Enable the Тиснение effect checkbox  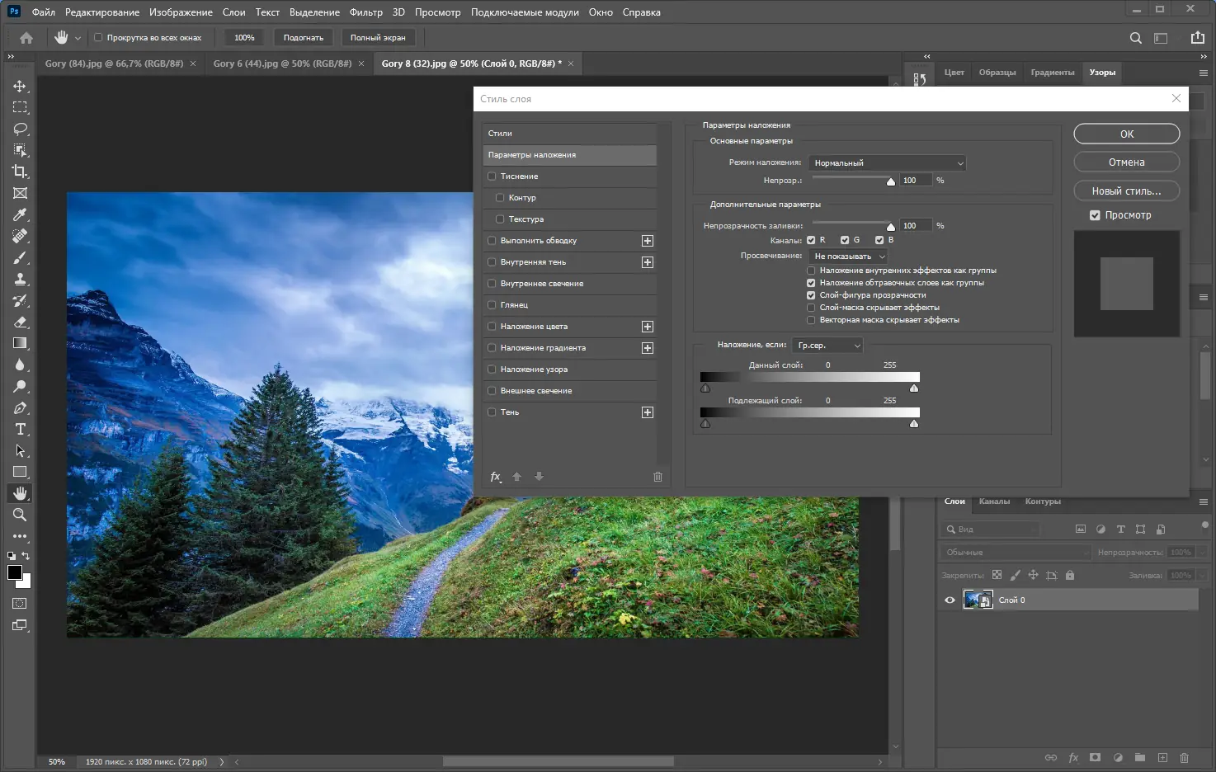click(x=493, y=177)
